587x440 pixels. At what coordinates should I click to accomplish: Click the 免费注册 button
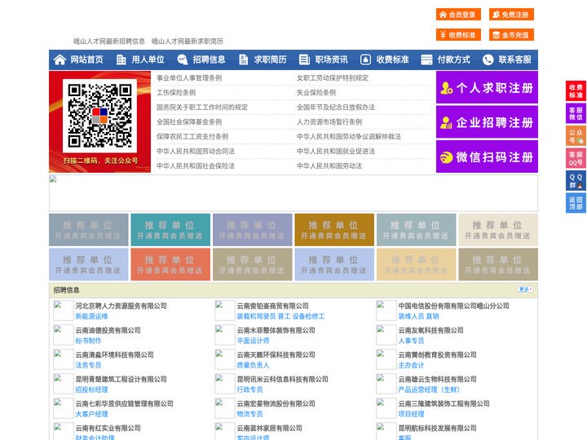pyautogui.click(x=511, y=15)
